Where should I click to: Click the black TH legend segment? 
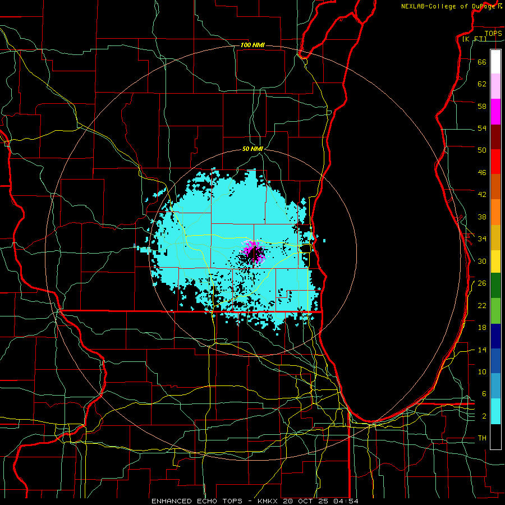pos(495,437)
